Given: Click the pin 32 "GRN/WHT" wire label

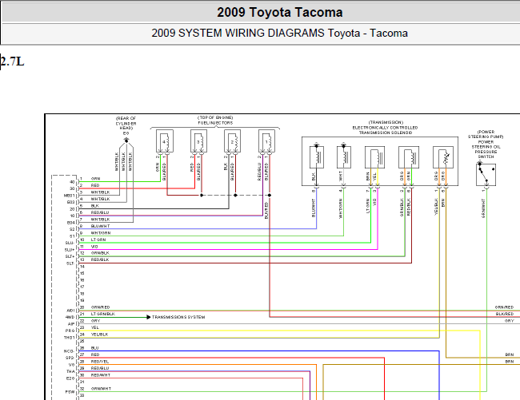Looking at the screenshot, I should (x=101, y=389).
